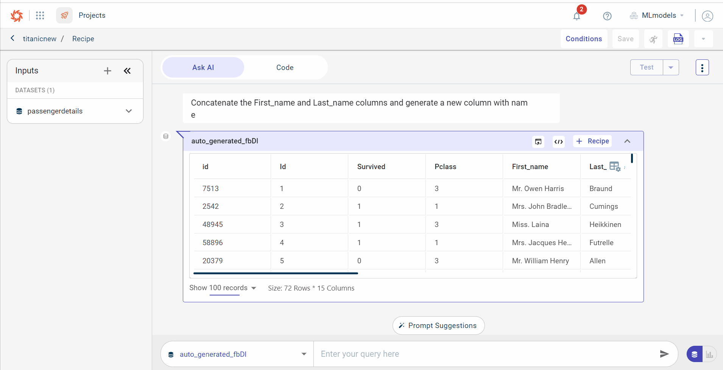Click the Conditions button
The image size is (723, 370).
[x=584, y=39]
